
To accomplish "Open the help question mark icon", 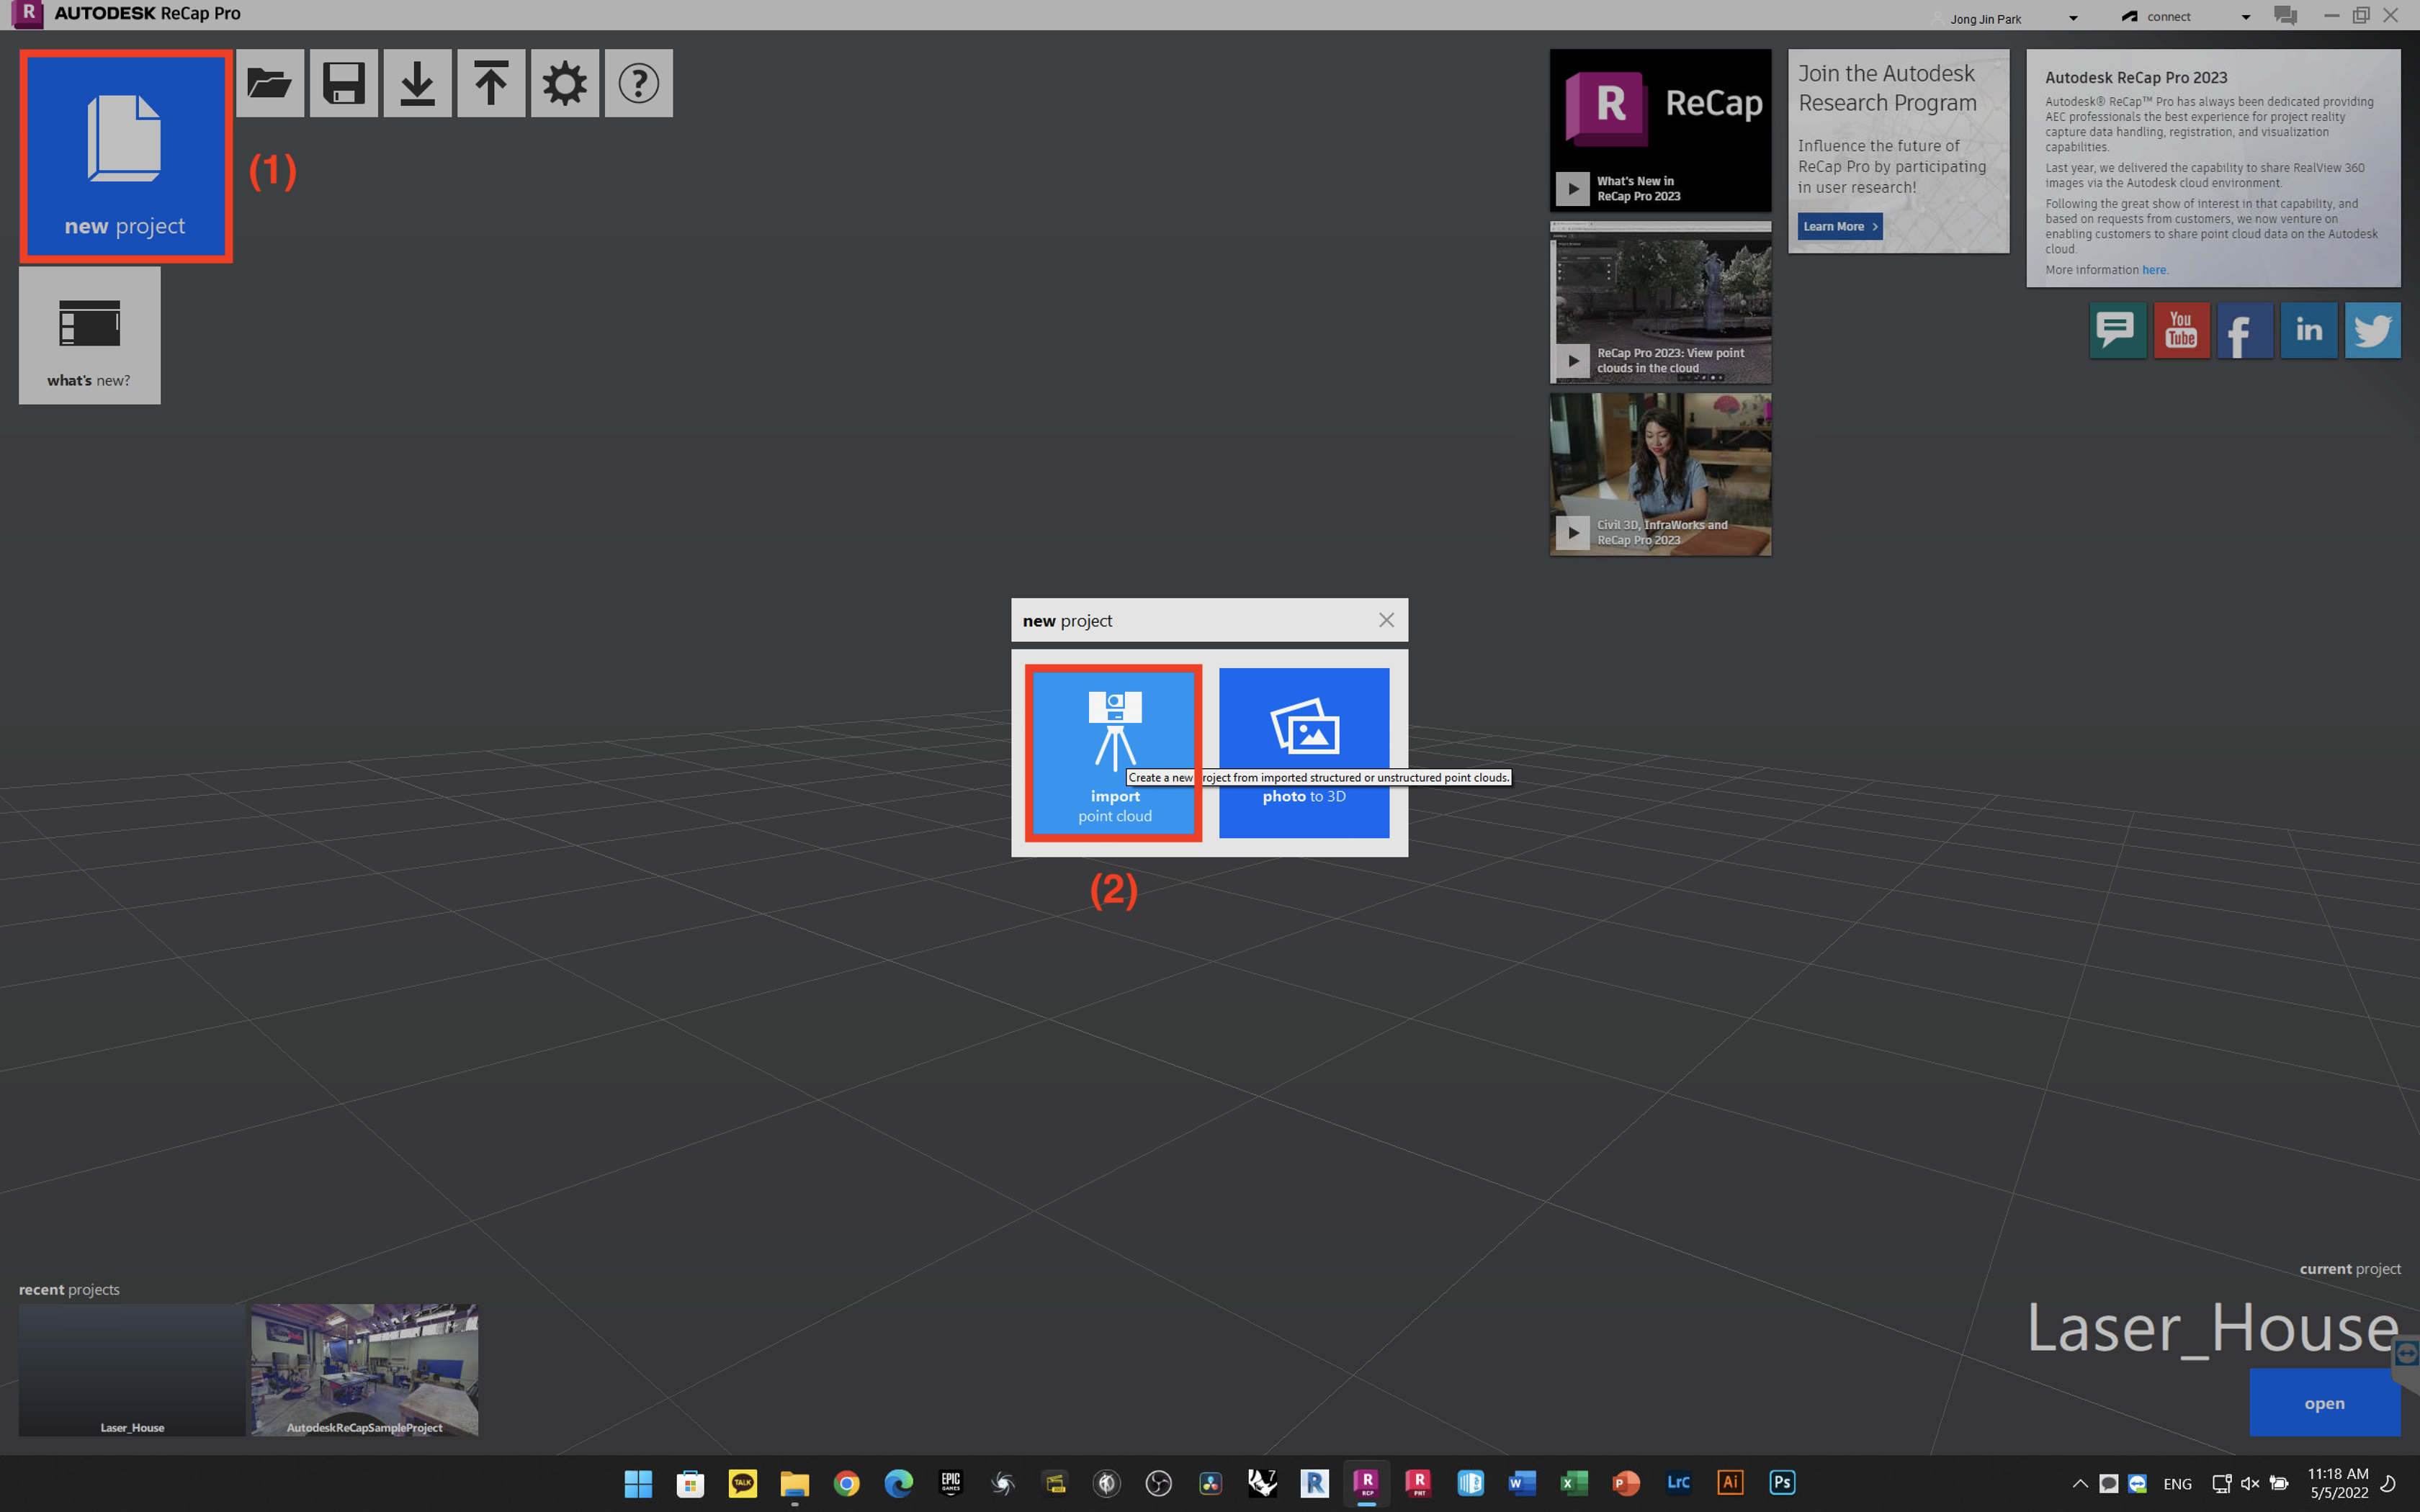I will point(639,83).
